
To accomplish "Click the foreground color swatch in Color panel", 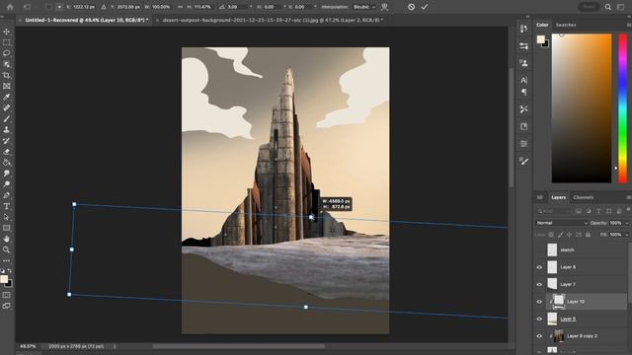I will tap(540, 39).
